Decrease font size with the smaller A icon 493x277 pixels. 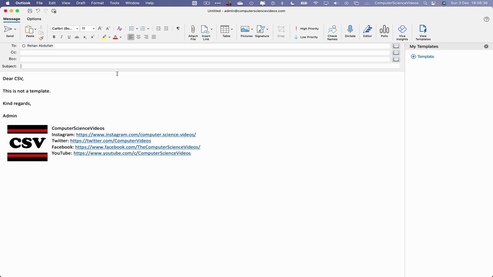tap(108, 28)
